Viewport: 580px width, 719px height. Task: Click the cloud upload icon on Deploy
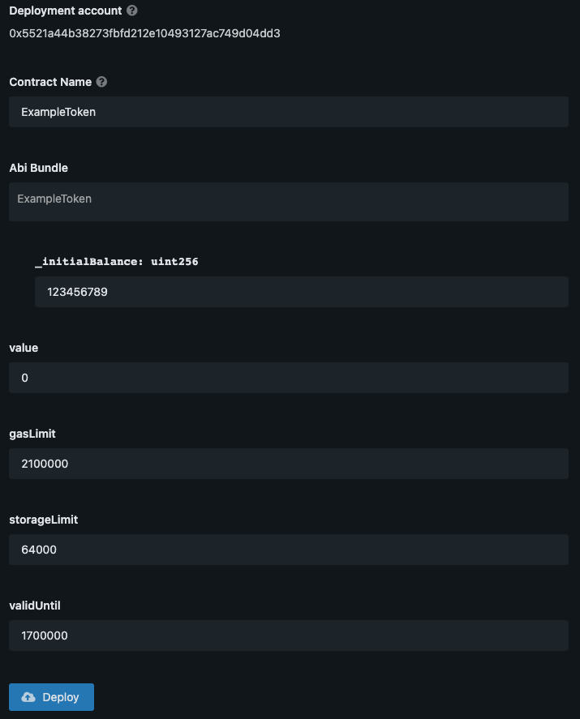[x=28, y=697]
